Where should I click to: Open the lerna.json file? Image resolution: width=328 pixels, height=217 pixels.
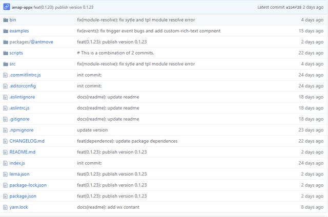(19, 174)
